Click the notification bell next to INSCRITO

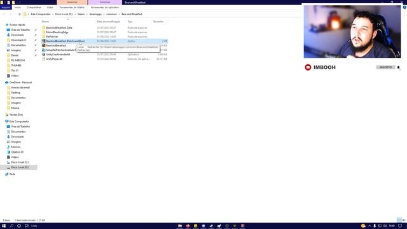[x=399, y=67]
